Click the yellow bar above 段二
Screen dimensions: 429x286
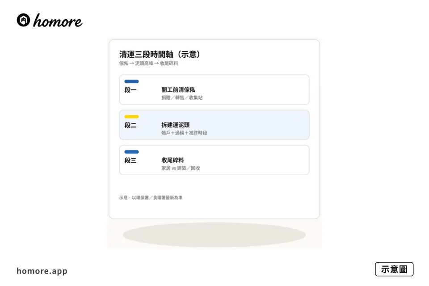click(131, 117)
